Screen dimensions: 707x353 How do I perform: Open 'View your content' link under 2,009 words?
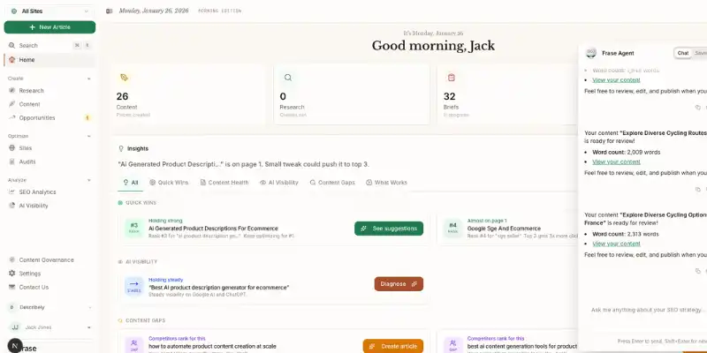coord(616,162)
